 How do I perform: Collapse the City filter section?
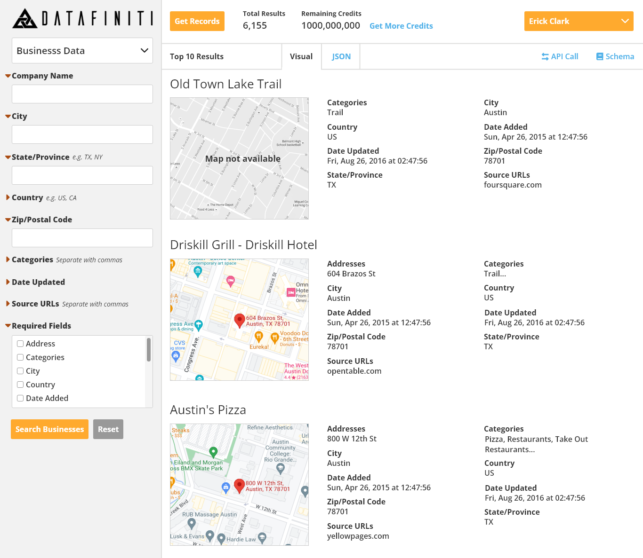pyautogui.click(x=8, y=116)
